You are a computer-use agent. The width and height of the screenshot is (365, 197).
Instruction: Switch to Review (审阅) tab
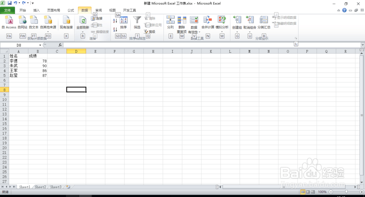pyautogui.click(x=99, y=10)
